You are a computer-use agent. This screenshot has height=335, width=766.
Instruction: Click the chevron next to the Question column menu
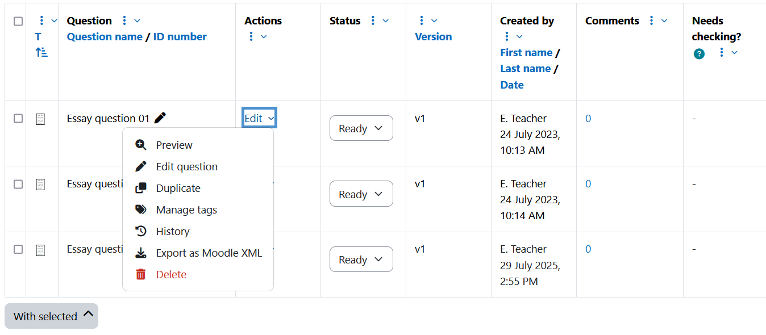coord(137,20)
